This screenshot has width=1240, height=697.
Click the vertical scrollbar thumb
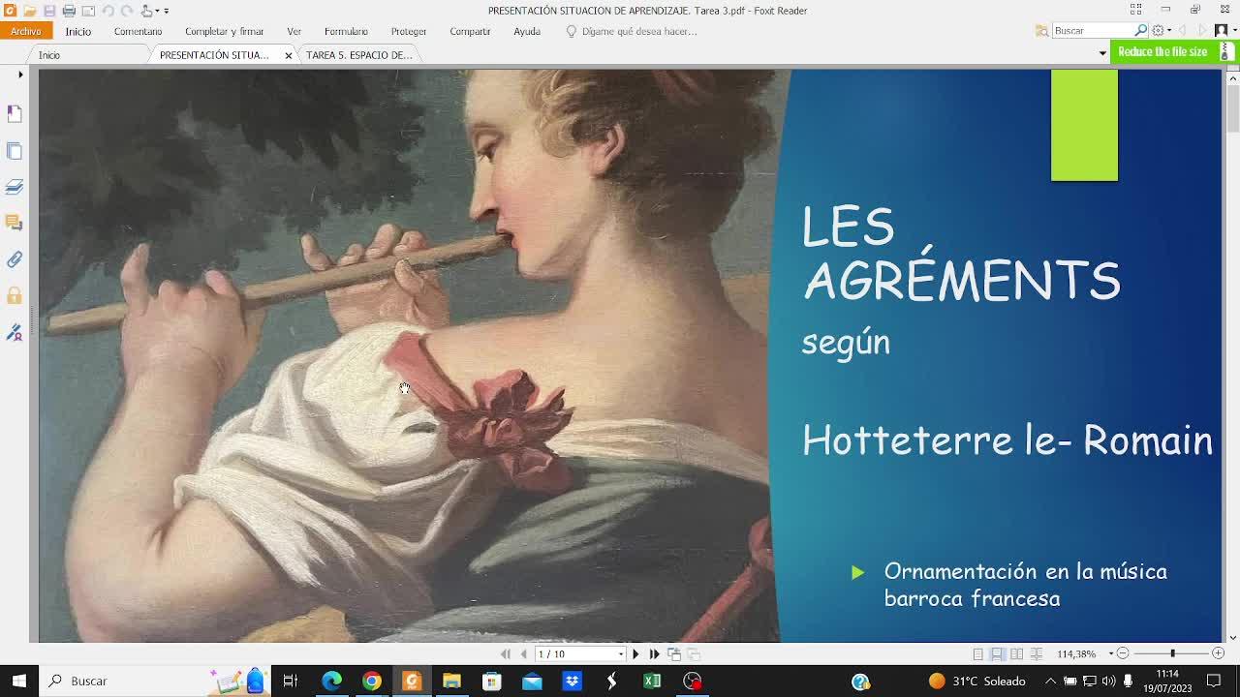point(1232,106)
